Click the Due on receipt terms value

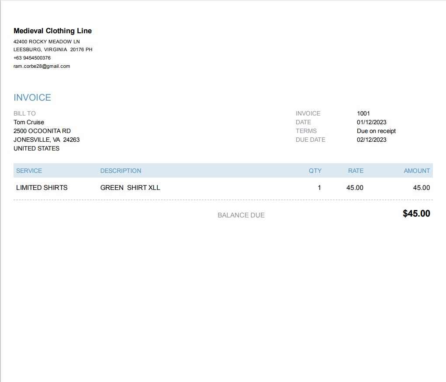click(376, 131)
